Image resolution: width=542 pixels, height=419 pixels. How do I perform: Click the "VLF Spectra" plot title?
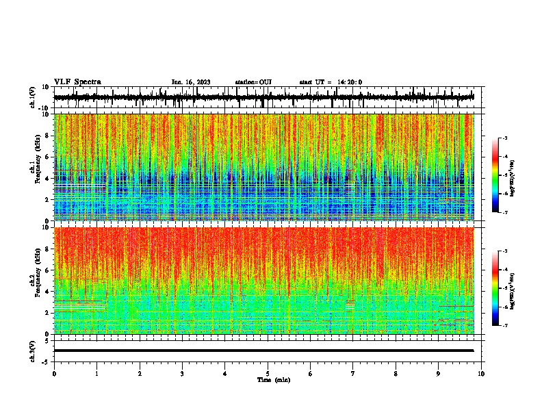click(x=77, y=81)
